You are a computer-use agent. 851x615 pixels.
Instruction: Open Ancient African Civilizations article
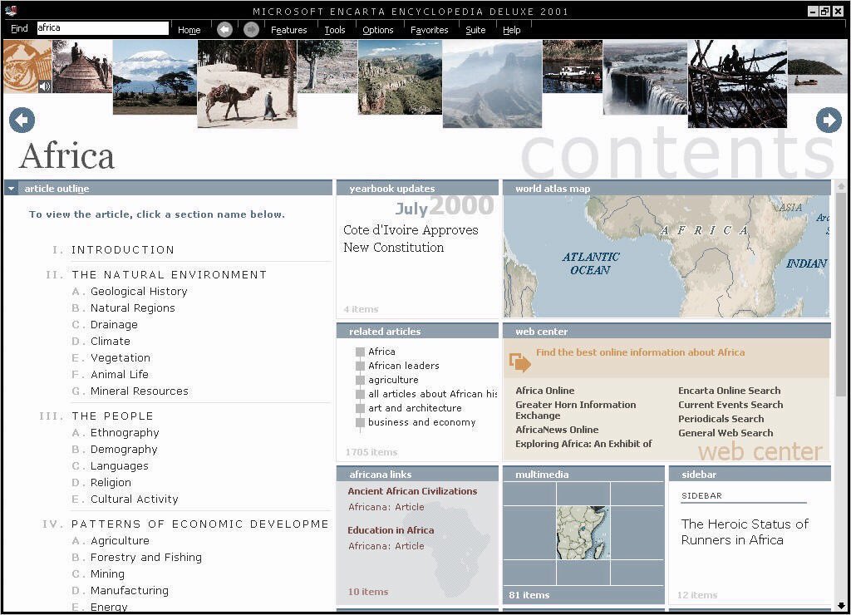412,491
